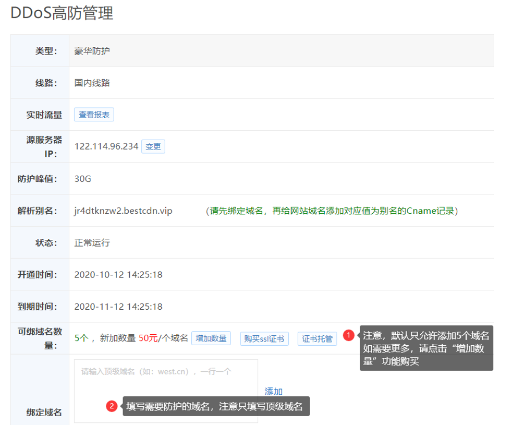Screen dimensions: 510x425
Task: Click the expiry time 2020-11-12 14:25:18
Action: pos(118,306)
